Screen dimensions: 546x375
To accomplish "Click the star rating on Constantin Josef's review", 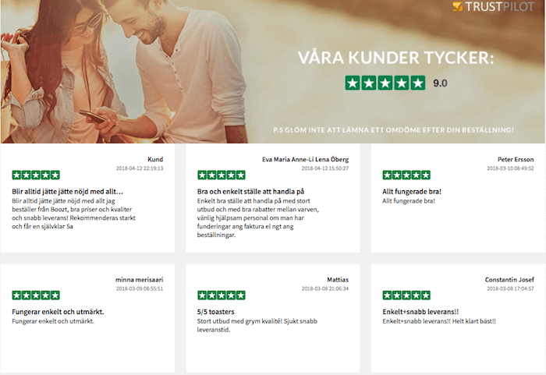I will (406, 295).
